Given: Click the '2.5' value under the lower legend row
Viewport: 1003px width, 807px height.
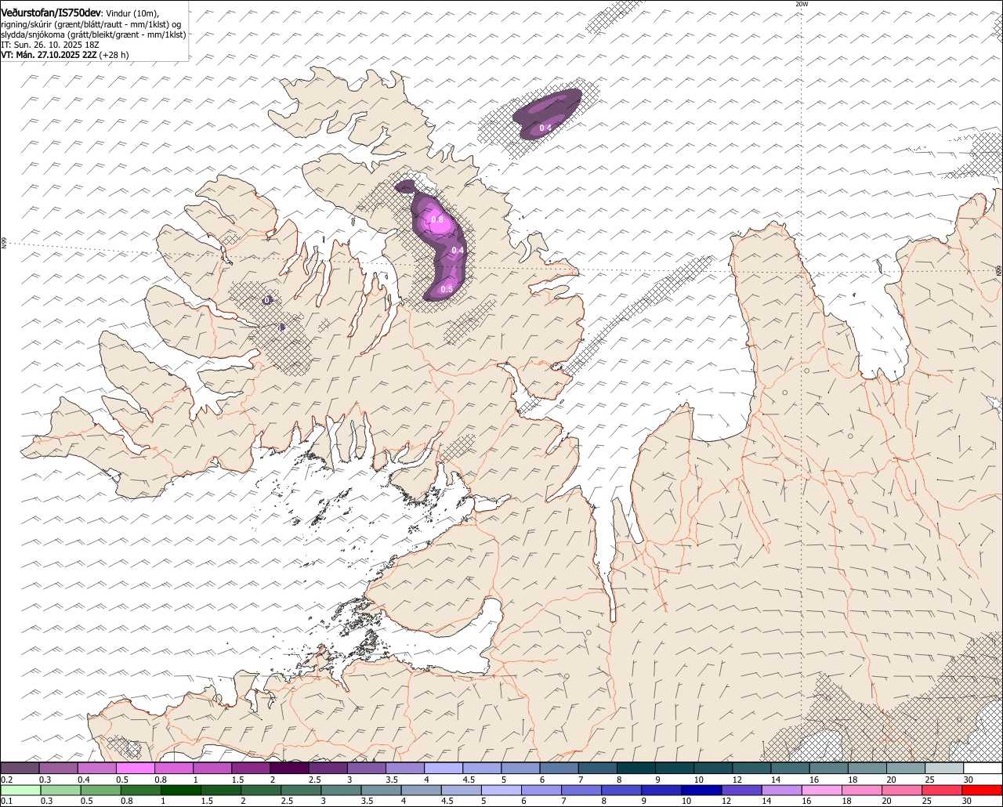Looking at the screenshot, I should tap(287, 801).
